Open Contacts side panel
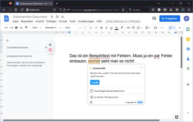The height and width of the screenshot is (122, 193). [x=188, y=59]
